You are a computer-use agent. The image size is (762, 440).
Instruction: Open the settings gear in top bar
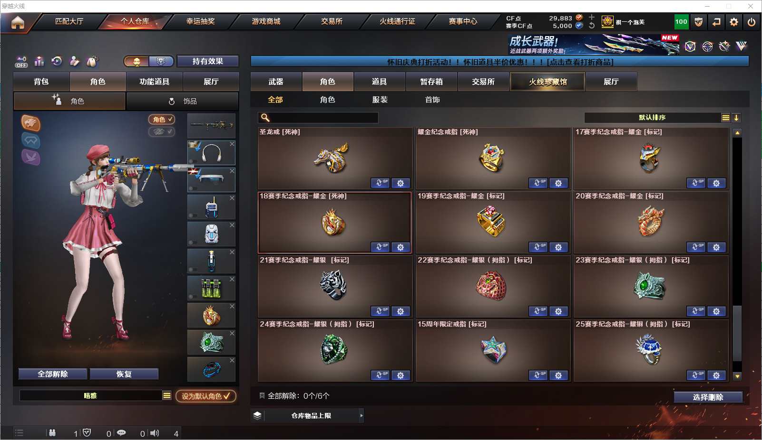point(734,22)
